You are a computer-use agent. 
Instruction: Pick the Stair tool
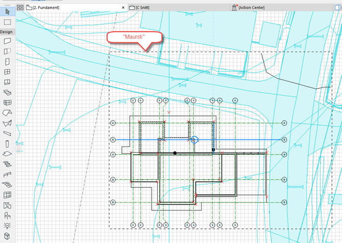point(7,164)
